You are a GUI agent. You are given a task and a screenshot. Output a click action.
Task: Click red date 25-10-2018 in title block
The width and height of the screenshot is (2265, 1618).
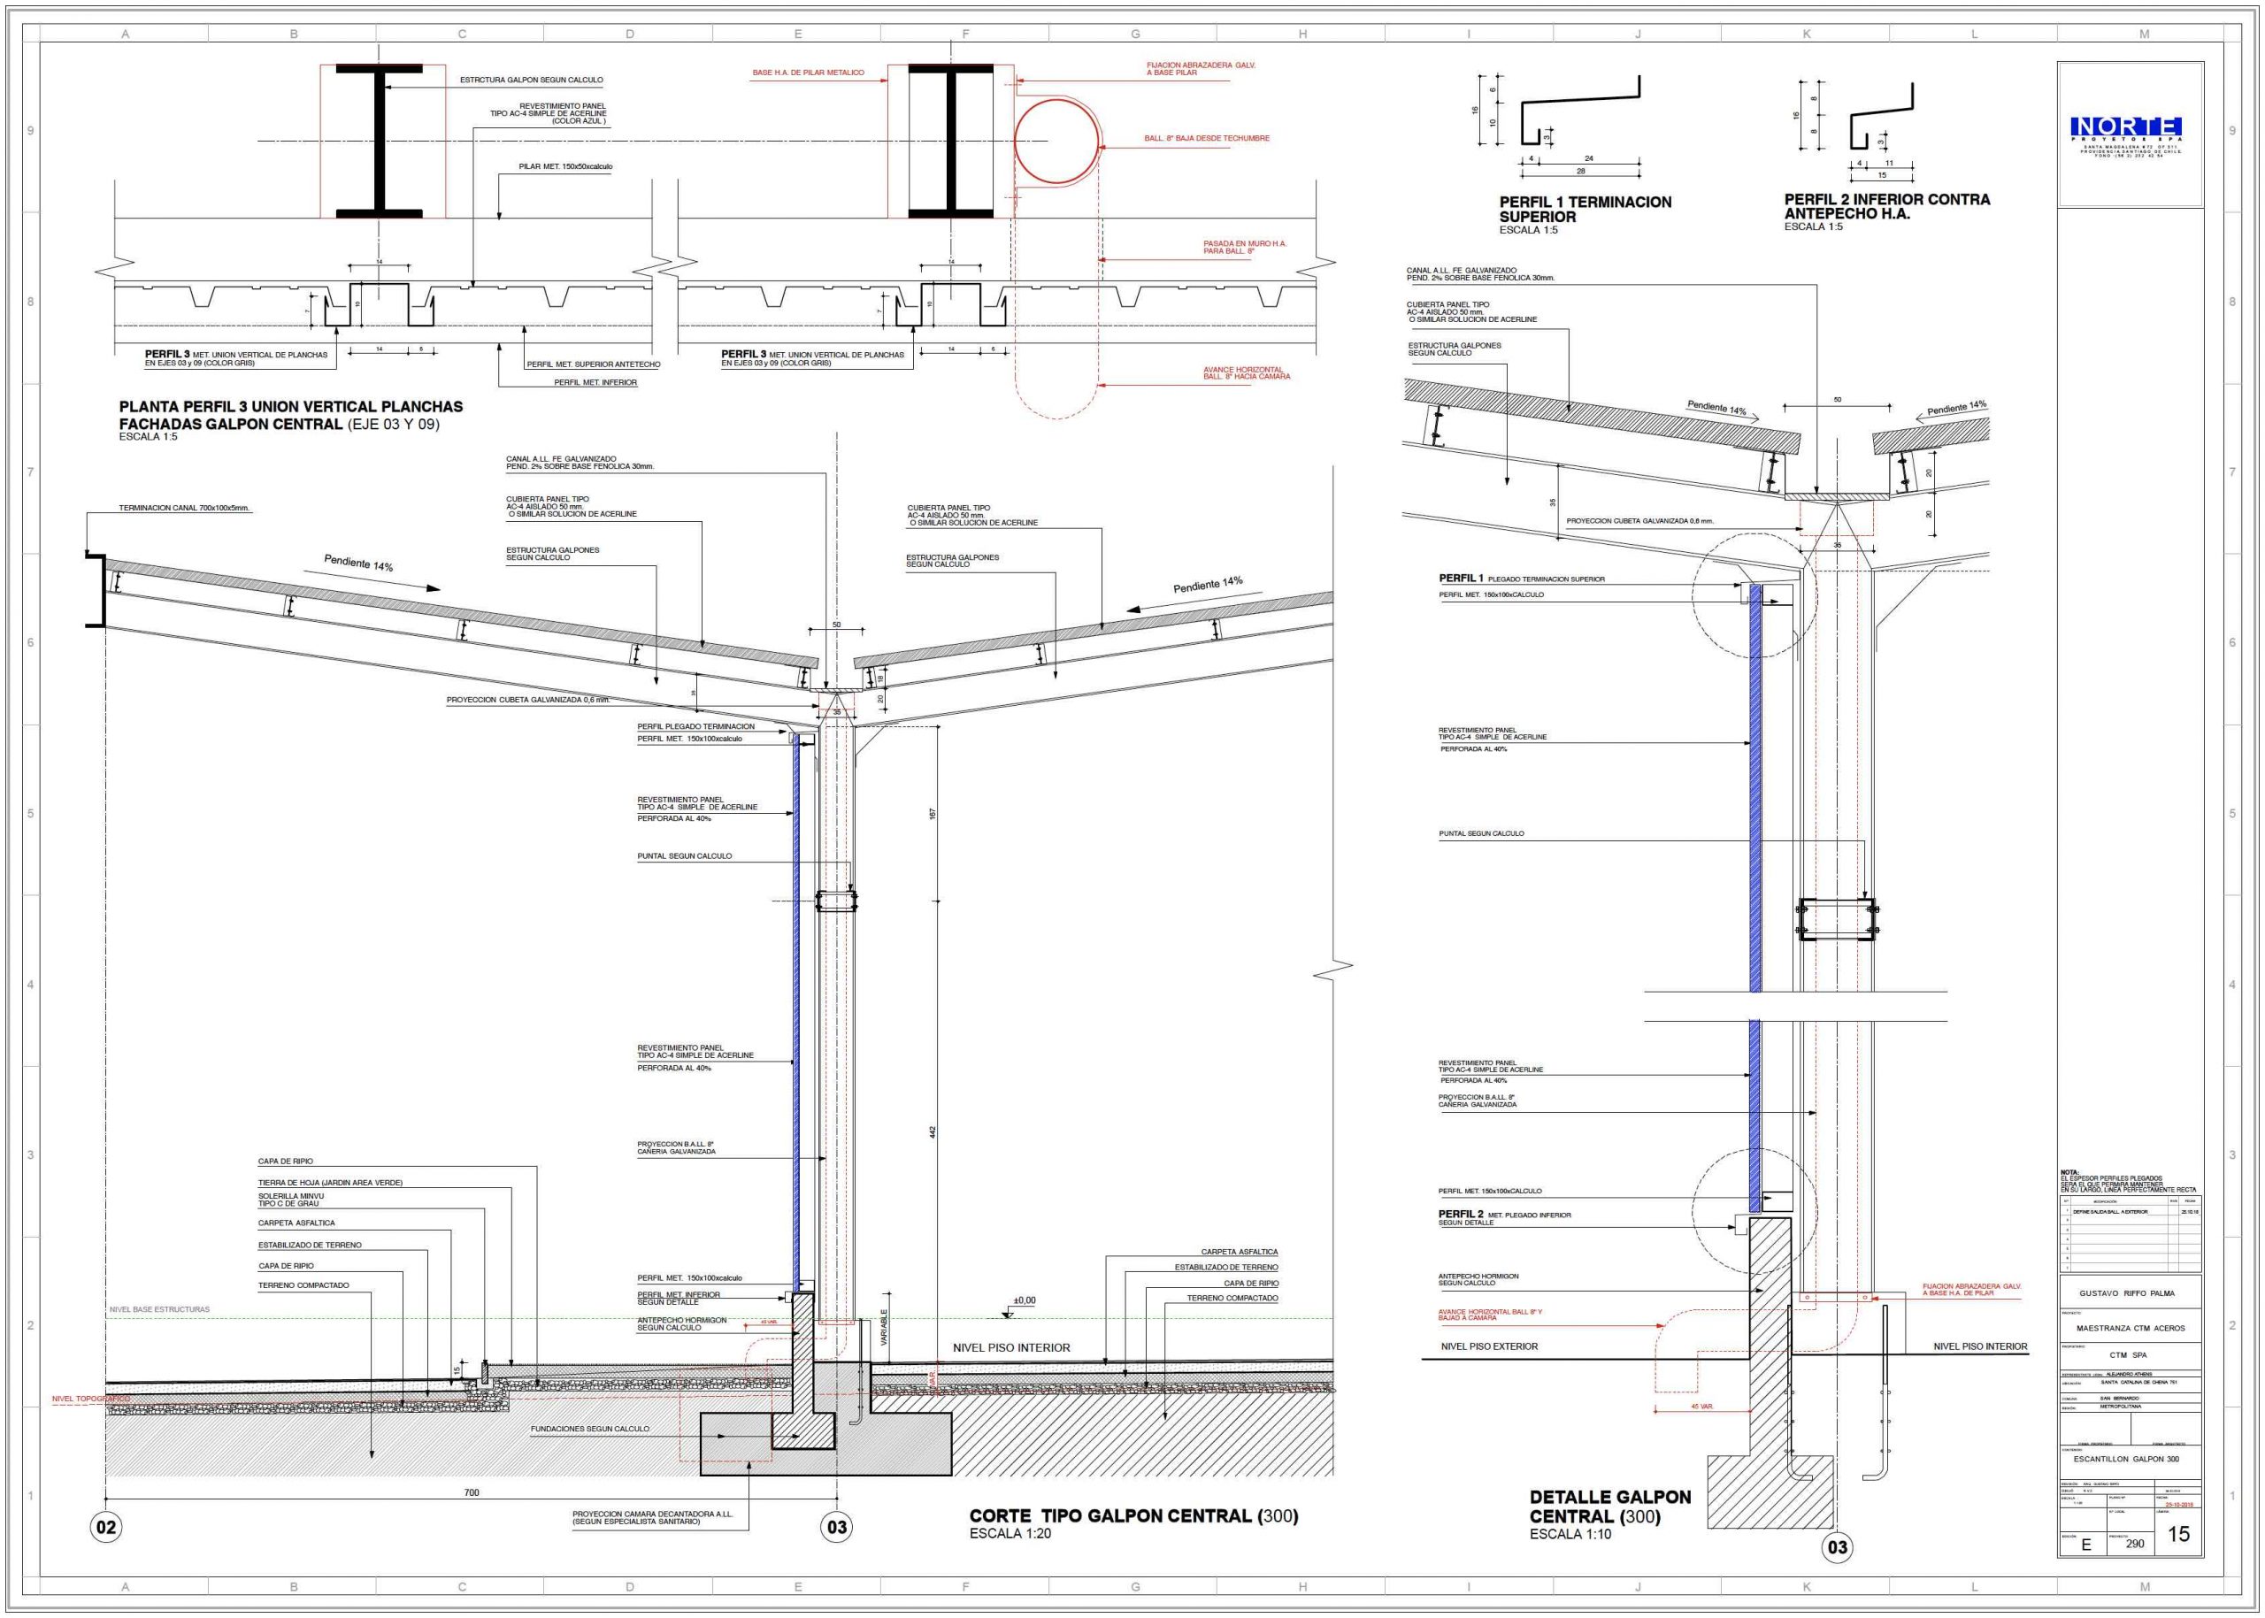click(x=2179, y=1505)
